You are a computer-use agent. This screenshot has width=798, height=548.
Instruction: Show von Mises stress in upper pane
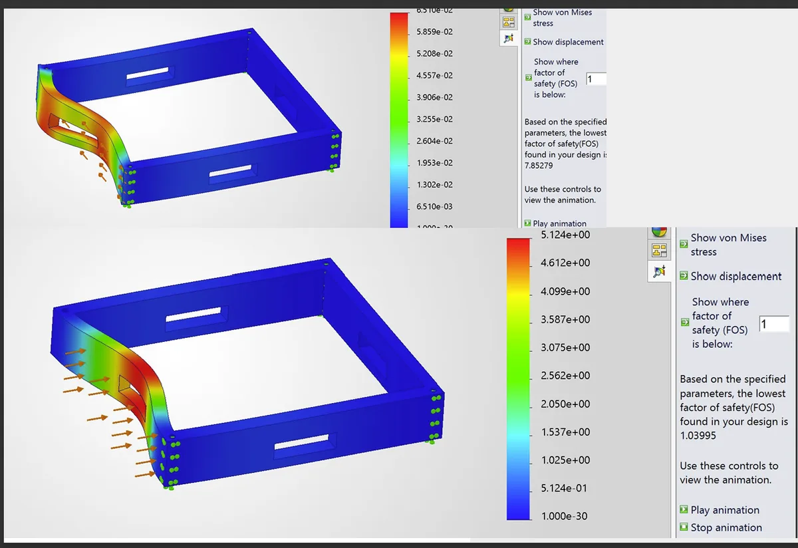tap(562, 17)
